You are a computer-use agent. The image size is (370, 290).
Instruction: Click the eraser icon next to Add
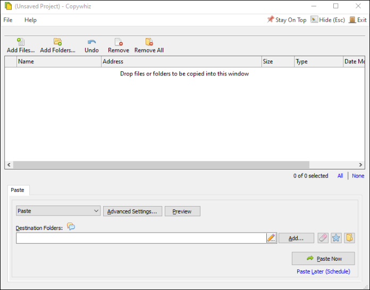tap(323, 238)
